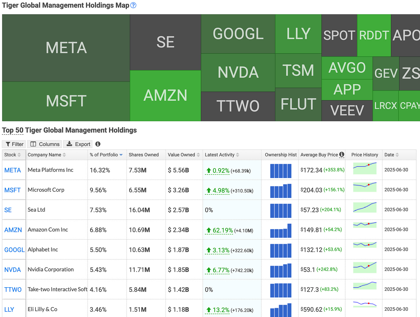Open the AMZN stock link
The width and height of the screenshot is (420, 317).
(13, 230)
